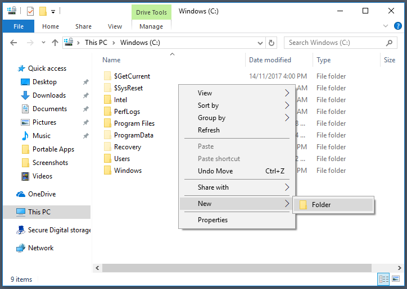
Task: Go back with the Back arrow
Action: (x=13, y=43)
